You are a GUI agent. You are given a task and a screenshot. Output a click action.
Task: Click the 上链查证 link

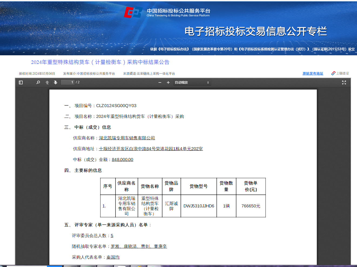(x=342, y=73)
